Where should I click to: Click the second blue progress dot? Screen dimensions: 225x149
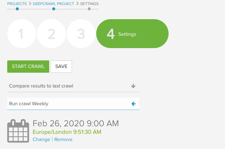coord(54,9)
